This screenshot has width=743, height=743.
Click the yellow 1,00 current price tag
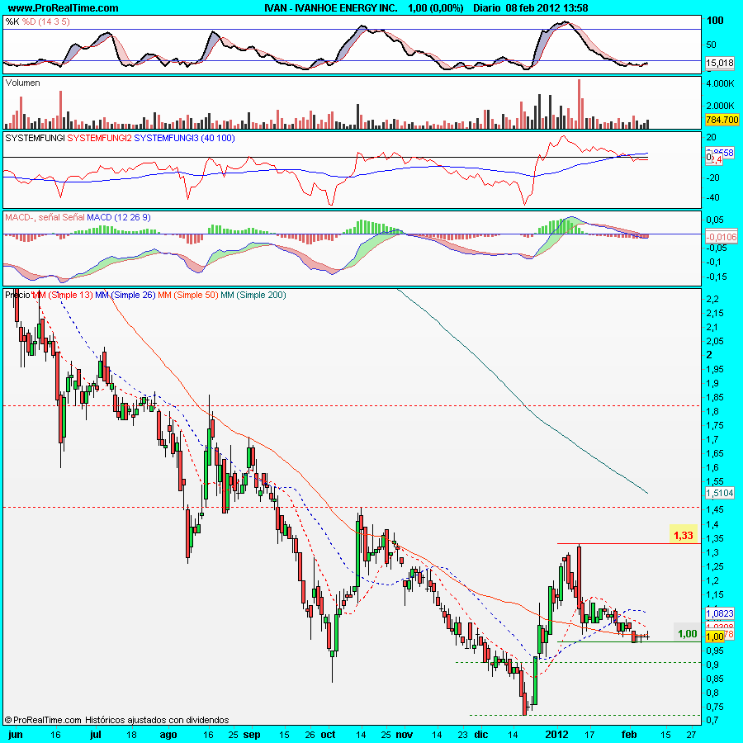click(715, 637)
